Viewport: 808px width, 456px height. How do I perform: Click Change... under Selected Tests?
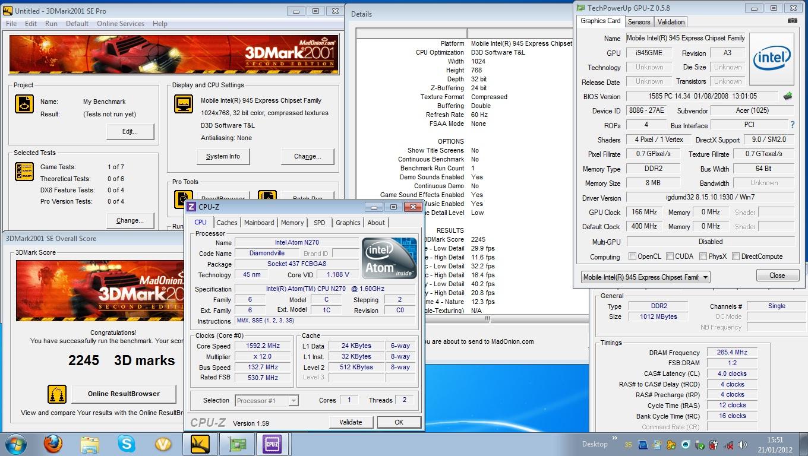click(130, 220)
